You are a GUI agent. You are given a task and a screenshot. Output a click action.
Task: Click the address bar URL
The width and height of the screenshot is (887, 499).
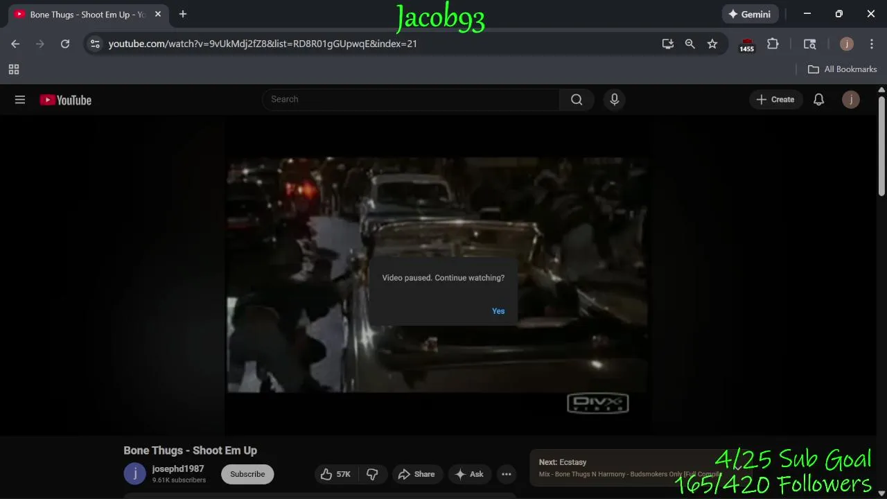[263, 44]
